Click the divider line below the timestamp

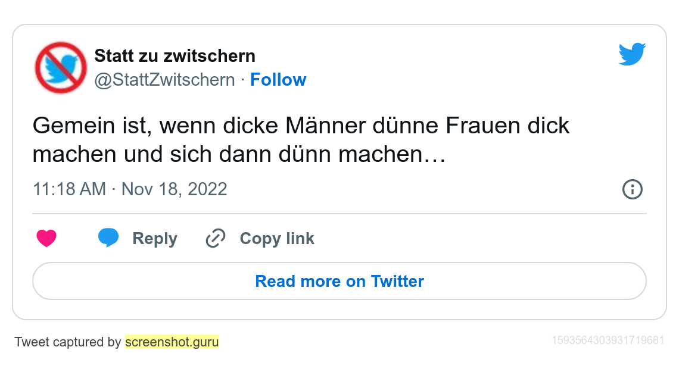pos(339,214)
